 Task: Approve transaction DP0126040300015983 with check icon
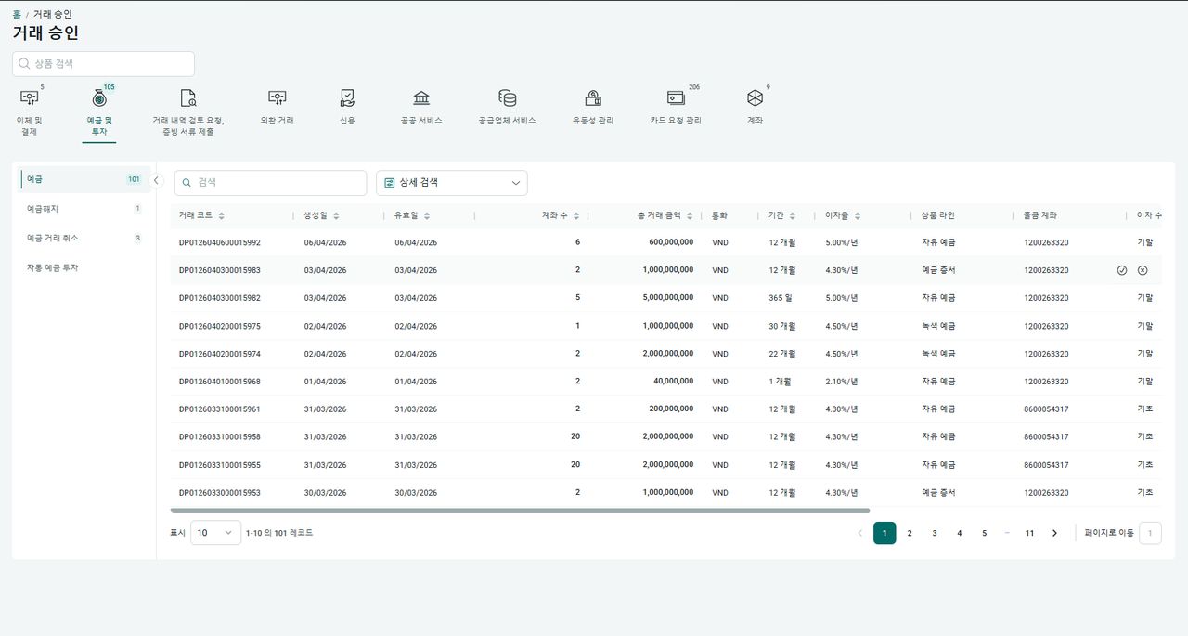coord(1122,270)
